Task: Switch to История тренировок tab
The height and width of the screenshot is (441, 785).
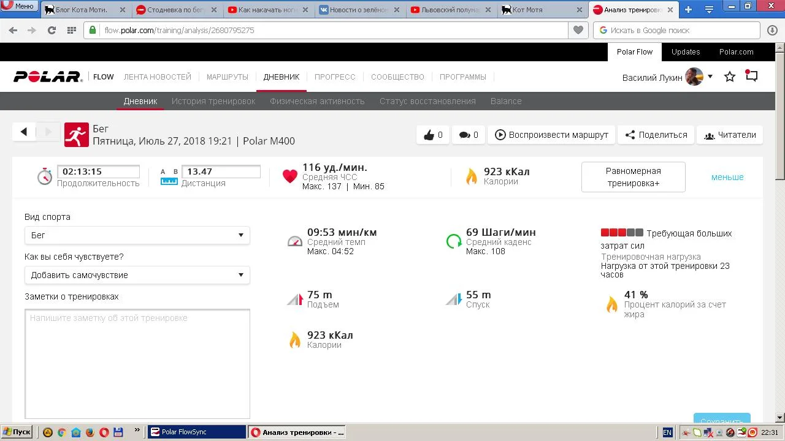Action: 213,101
